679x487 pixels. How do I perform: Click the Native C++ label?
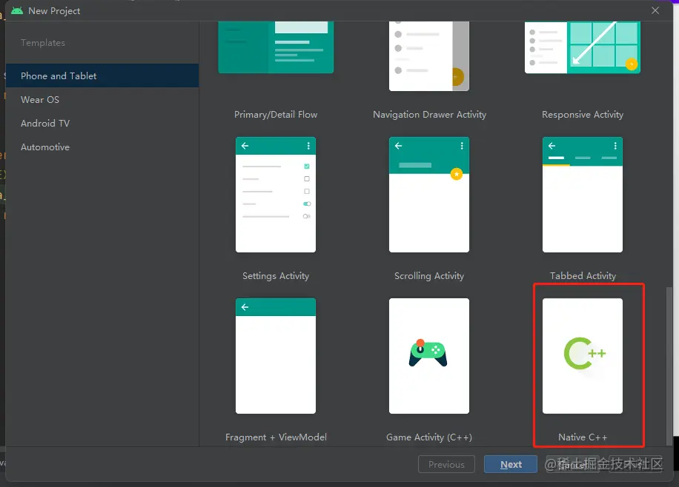tap(583, 437)
